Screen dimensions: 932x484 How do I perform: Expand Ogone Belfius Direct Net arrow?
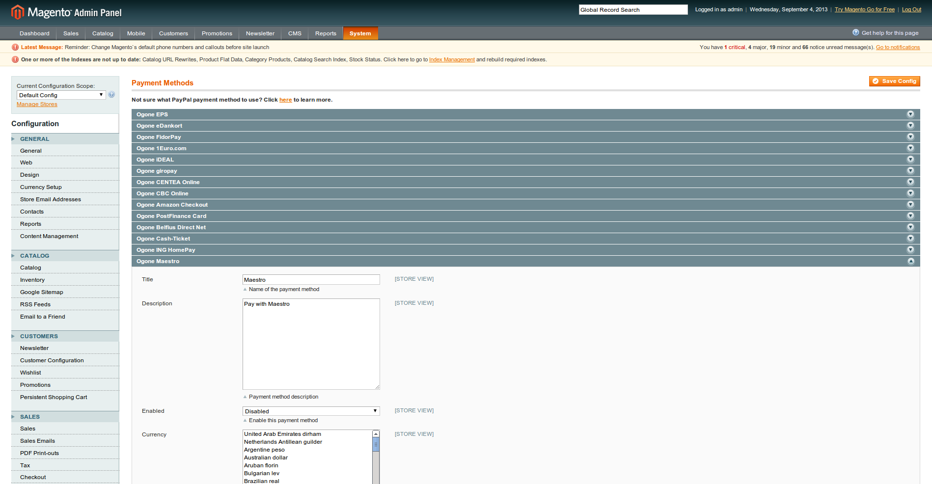pos(910,227)
